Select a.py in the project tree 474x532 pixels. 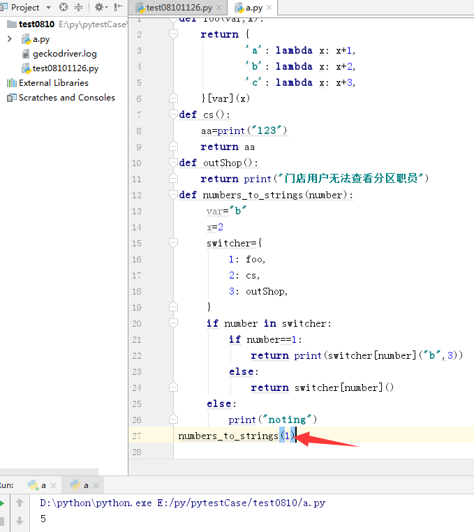pos(41,39)
